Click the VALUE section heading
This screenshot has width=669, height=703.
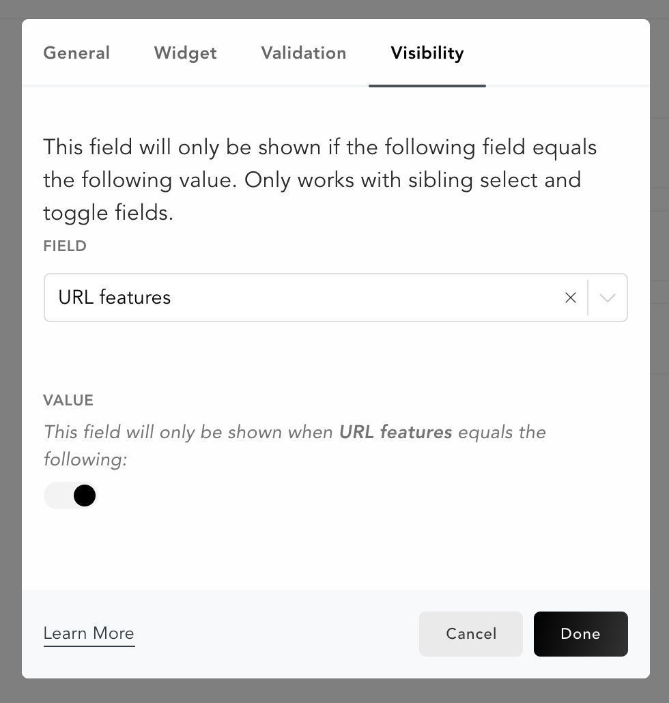68,401
